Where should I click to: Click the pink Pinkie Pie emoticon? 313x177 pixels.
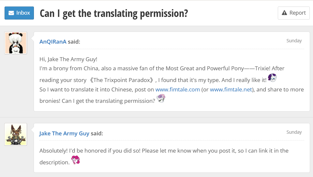click(76, 160)
